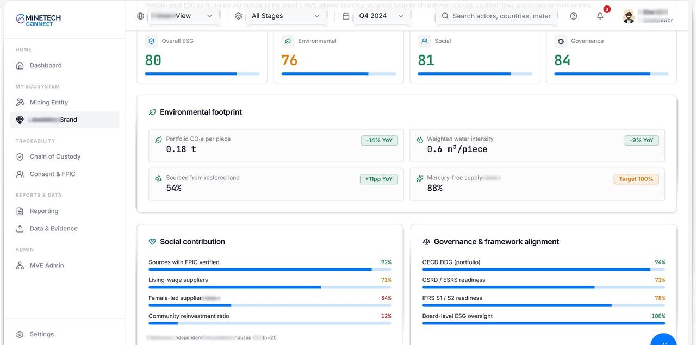Click the Social contribution heart icon

(x=152, y=242)
